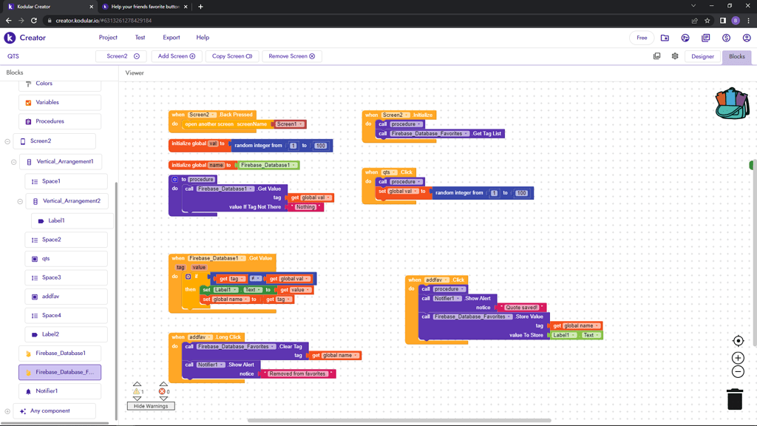Open the Export menu
This screenshot has height=426, width=757.
171,38
